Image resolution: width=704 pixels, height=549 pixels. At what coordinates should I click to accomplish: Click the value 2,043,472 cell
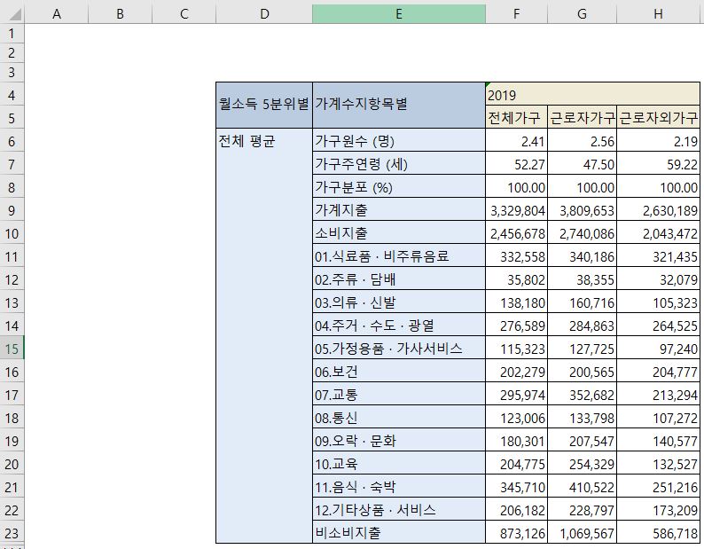pyautogui.click(x=658, y=232)
